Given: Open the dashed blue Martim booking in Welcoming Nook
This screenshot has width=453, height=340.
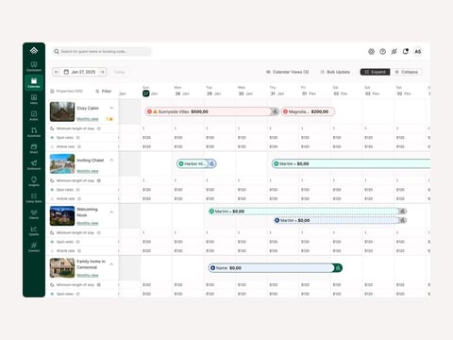Looking at the screenshot, I should 341,220.
